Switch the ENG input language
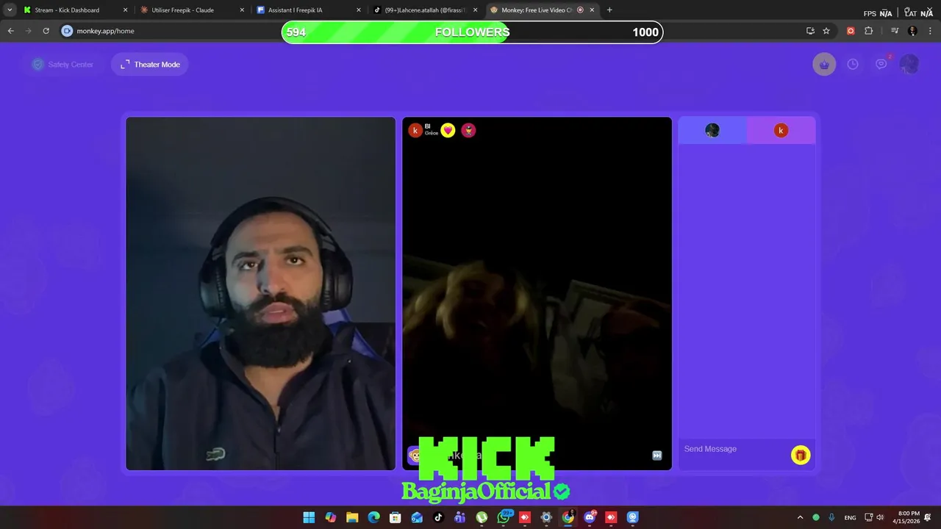The image size is (941, 529). click(x=850, y=517)
